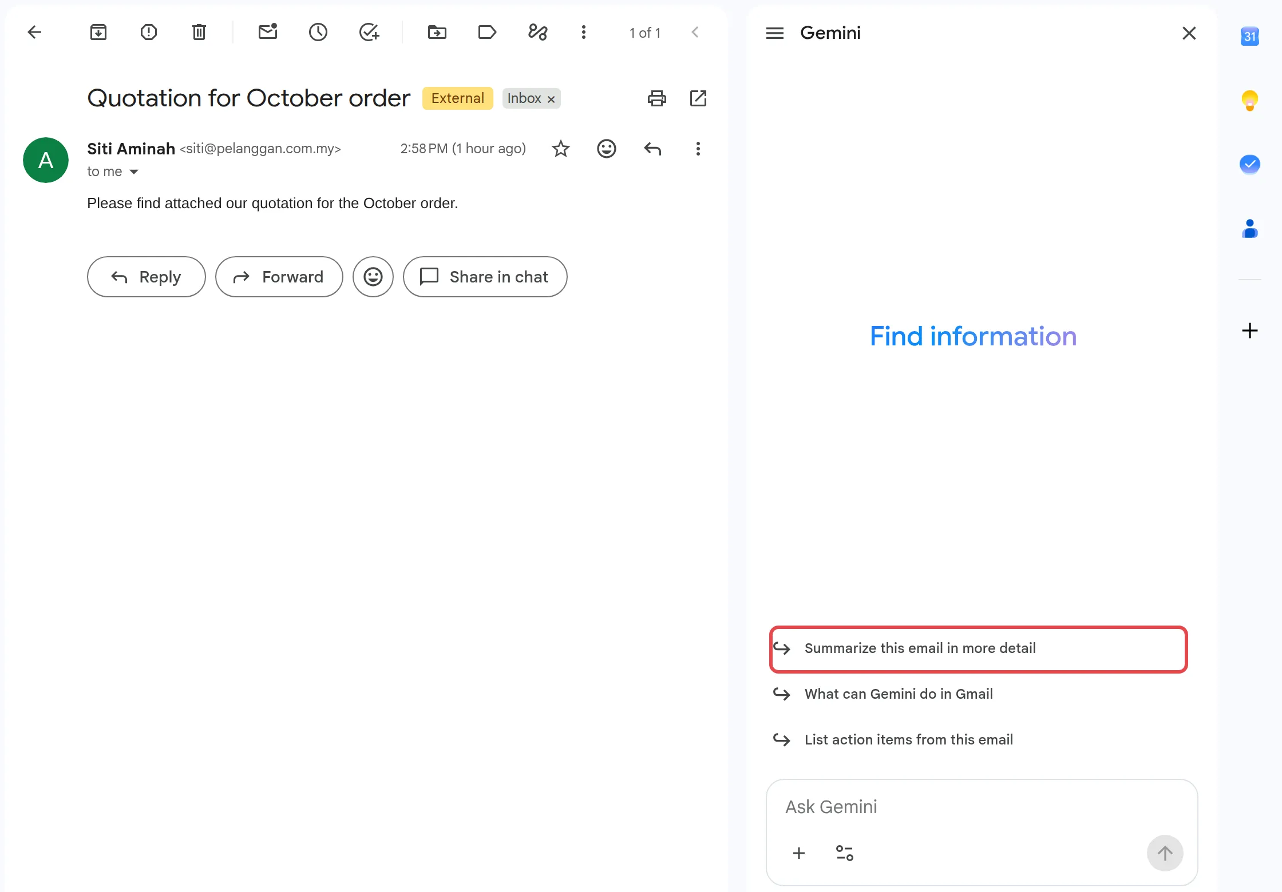Open the toolbar's more options menu

coord(584,33)
